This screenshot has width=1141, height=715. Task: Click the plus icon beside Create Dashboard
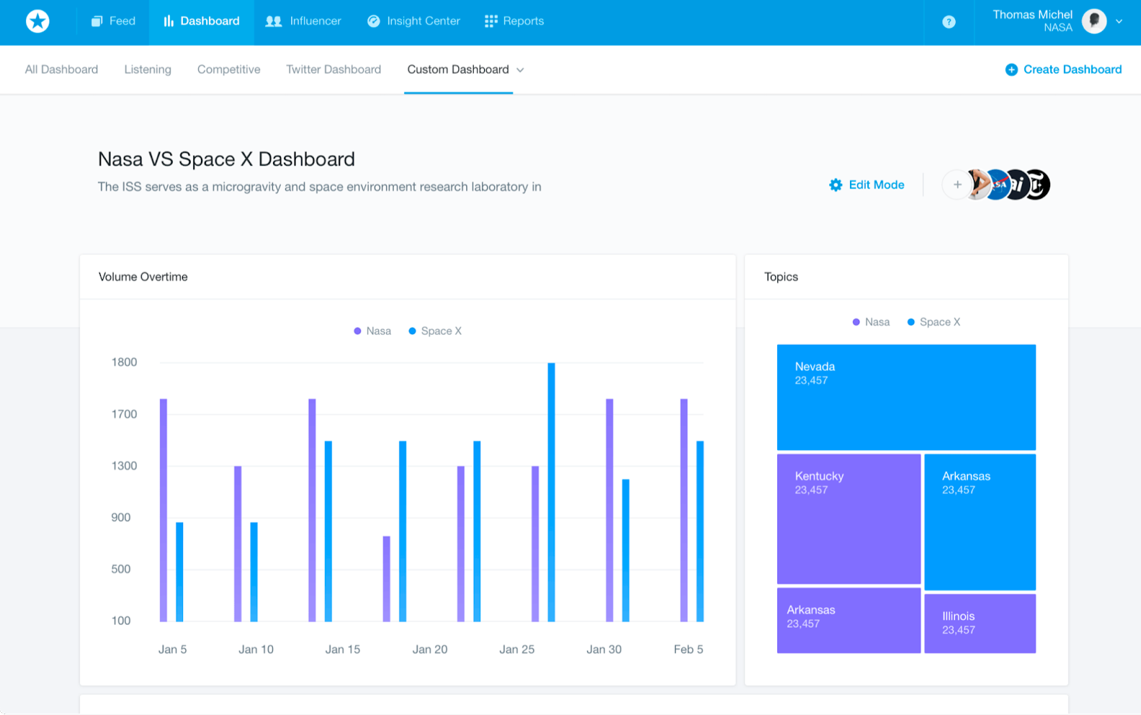(x=1011, y=70)
